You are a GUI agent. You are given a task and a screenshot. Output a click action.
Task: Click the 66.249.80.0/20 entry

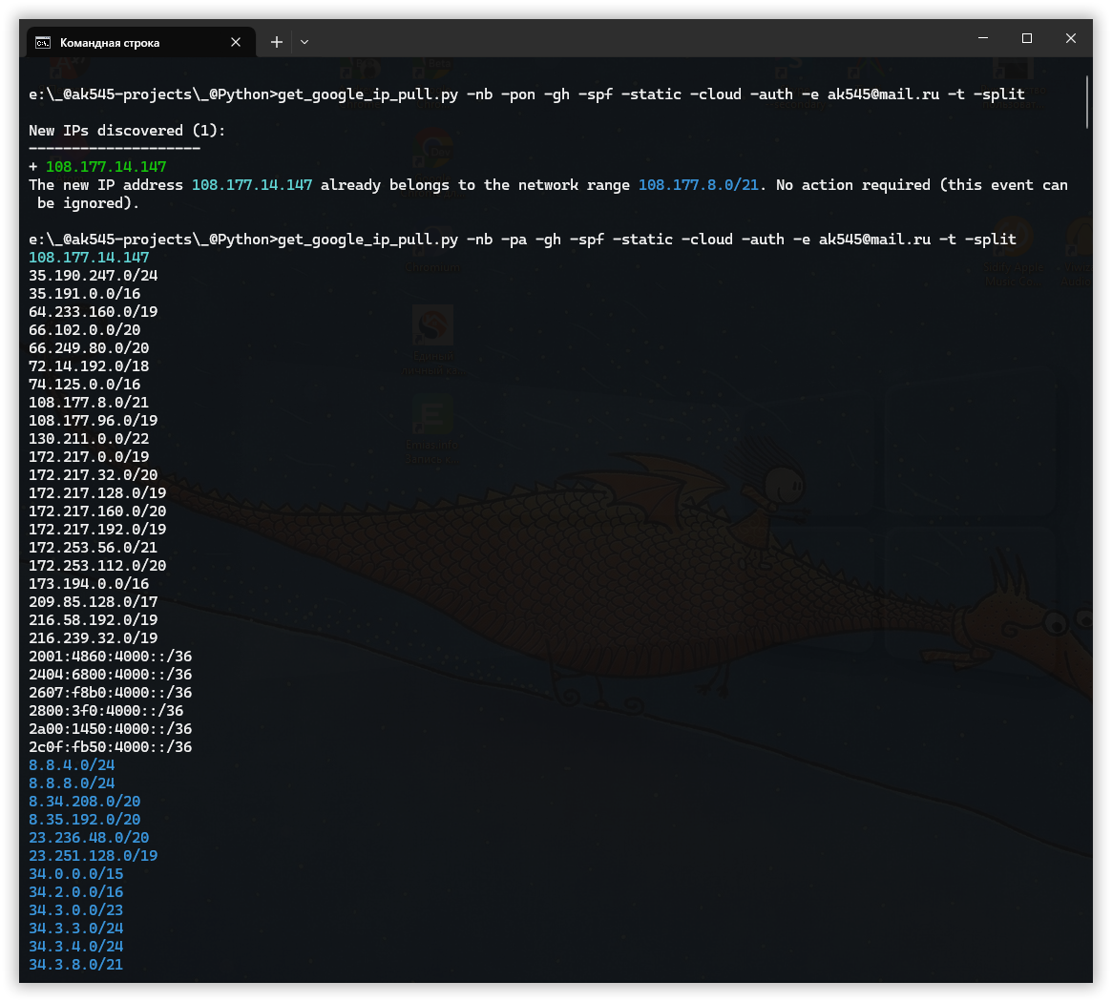89,348
